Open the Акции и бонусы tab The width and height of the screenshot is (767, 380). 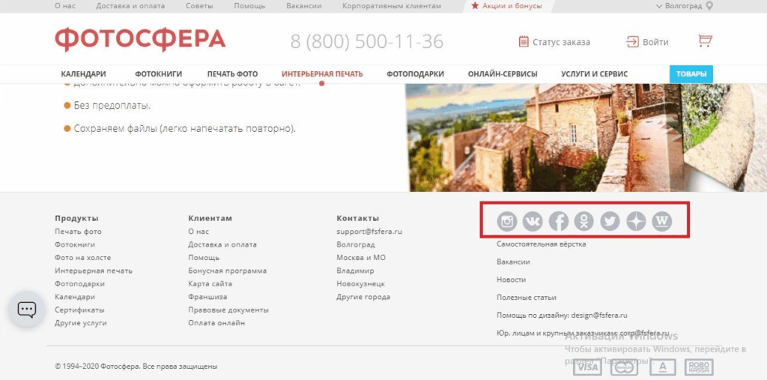(507, 6)
